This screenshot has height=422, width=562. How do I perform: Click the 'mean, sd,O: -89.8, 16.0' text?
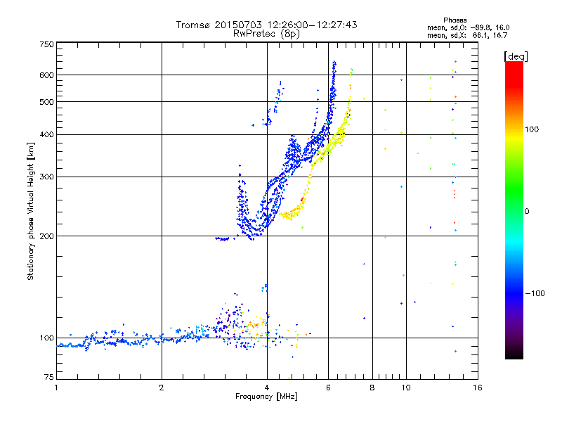tap(468, 28)
